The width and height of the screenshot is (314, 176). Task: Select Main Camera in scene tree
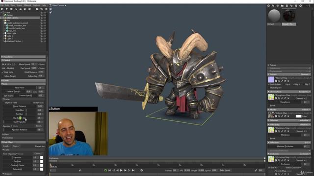[x=12, y=18]
